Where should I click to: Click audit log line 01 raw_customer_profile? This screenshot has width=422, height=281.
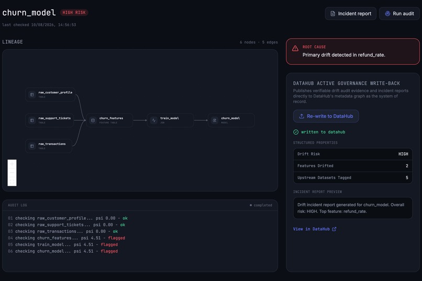coord(68,218)
